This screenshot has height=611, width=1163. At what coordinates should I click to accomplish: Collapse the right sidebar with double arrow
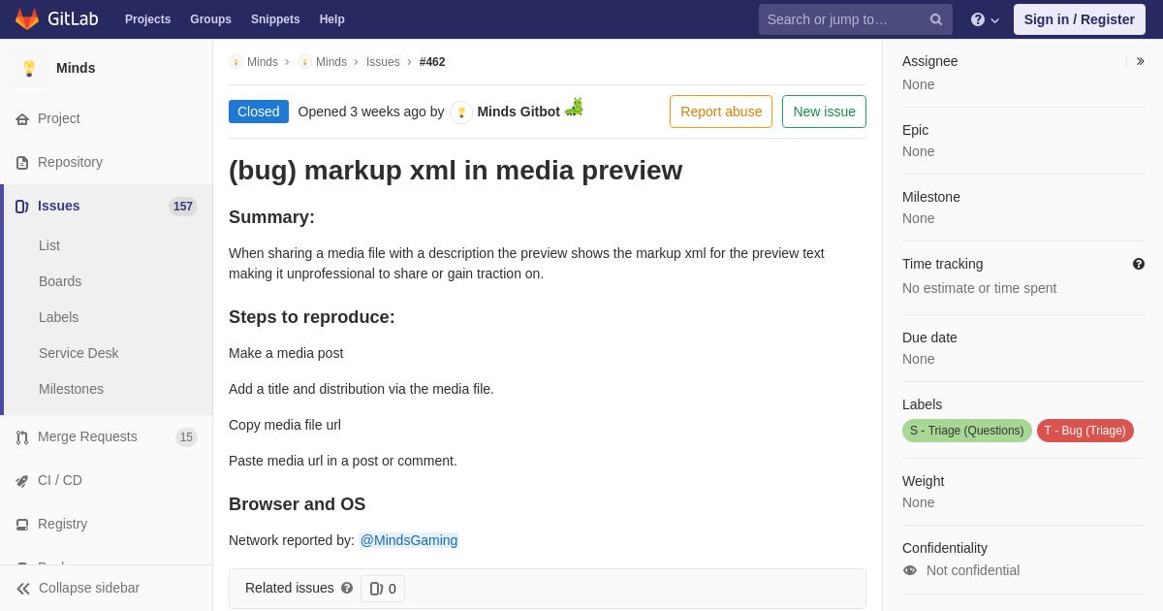(1141, 61)
